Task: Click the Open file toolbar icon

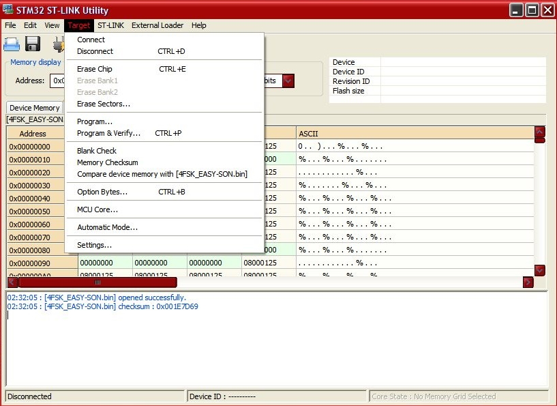Action: (12, 44)
